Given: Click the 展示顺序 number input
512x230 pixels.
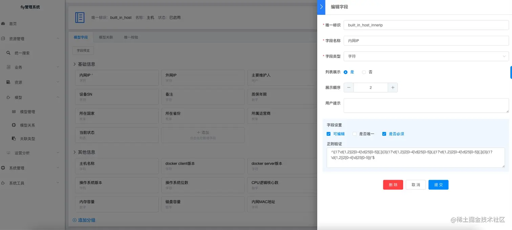Looking at the screenshot, I should click(370, 87).
